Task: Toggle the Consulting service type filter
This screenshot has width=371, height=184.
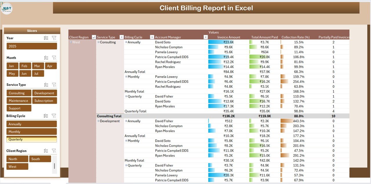Action: pos(19,93)
